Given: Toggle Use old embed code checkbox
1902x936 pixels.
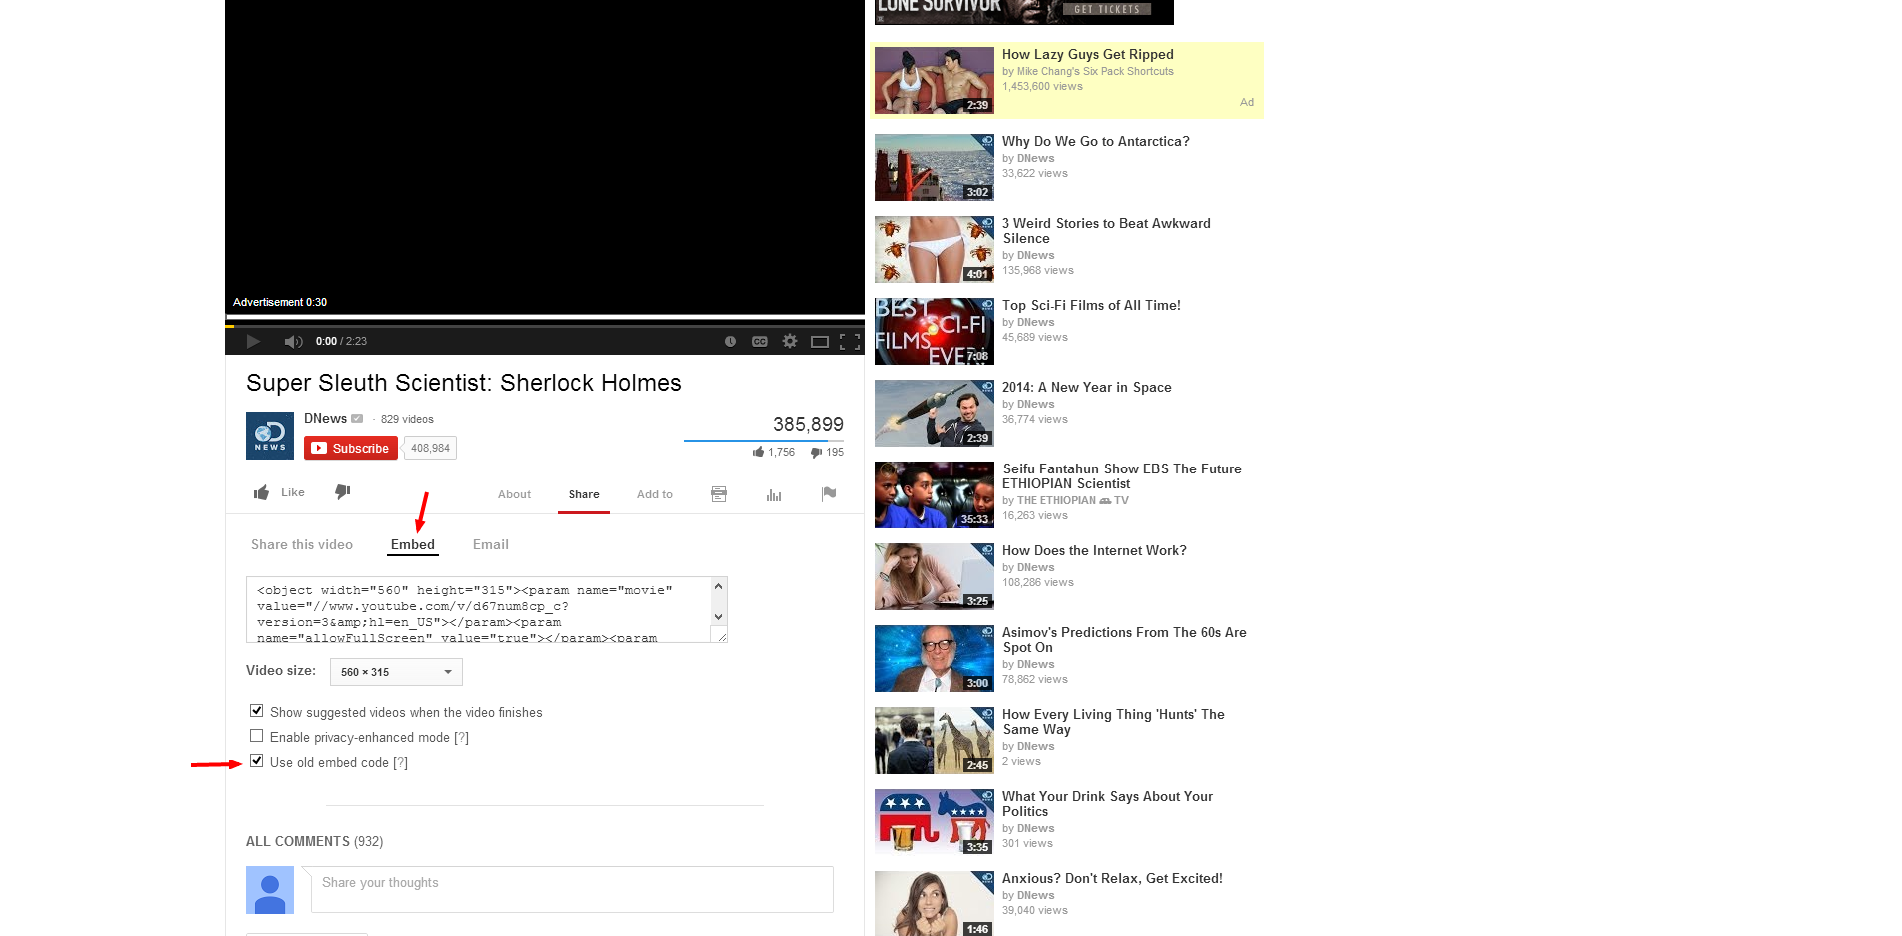Looking at the screenshot, I should pyautogui.click(x=257, y=761).
